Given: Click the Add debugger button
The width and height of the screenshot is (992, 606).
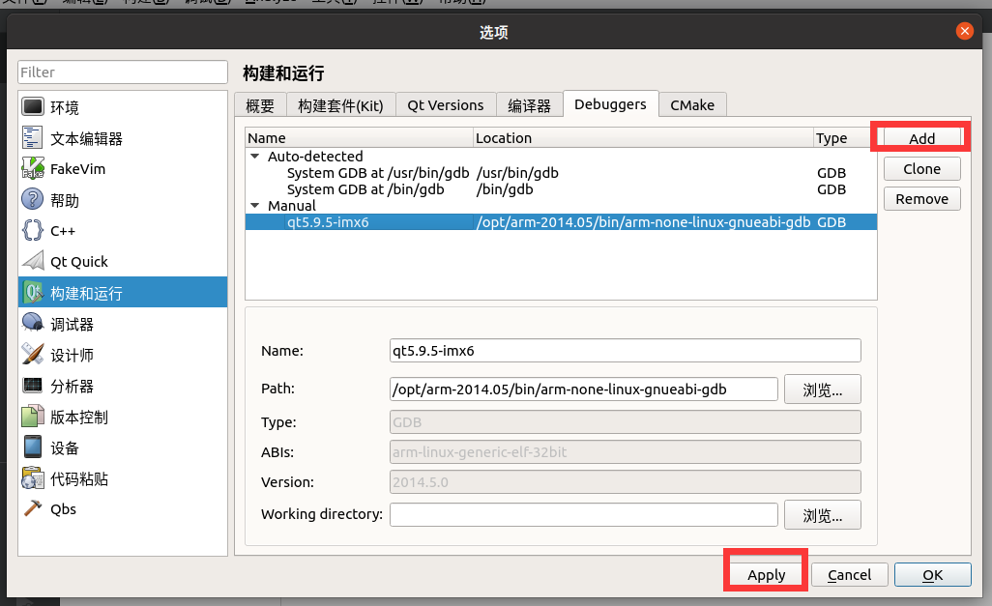Looking at the screenshot, I should (921, 138).
